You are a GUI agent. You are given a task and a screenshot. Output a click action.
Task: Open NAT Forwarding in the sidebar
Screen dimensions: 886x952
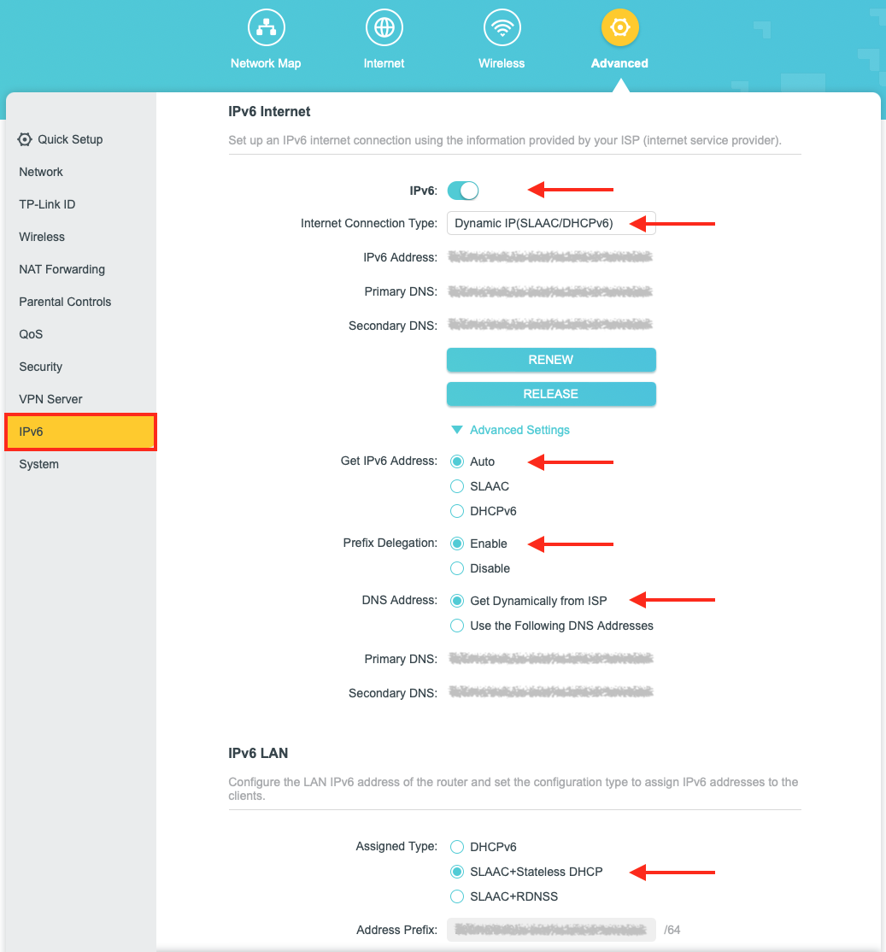click(62, 269)
